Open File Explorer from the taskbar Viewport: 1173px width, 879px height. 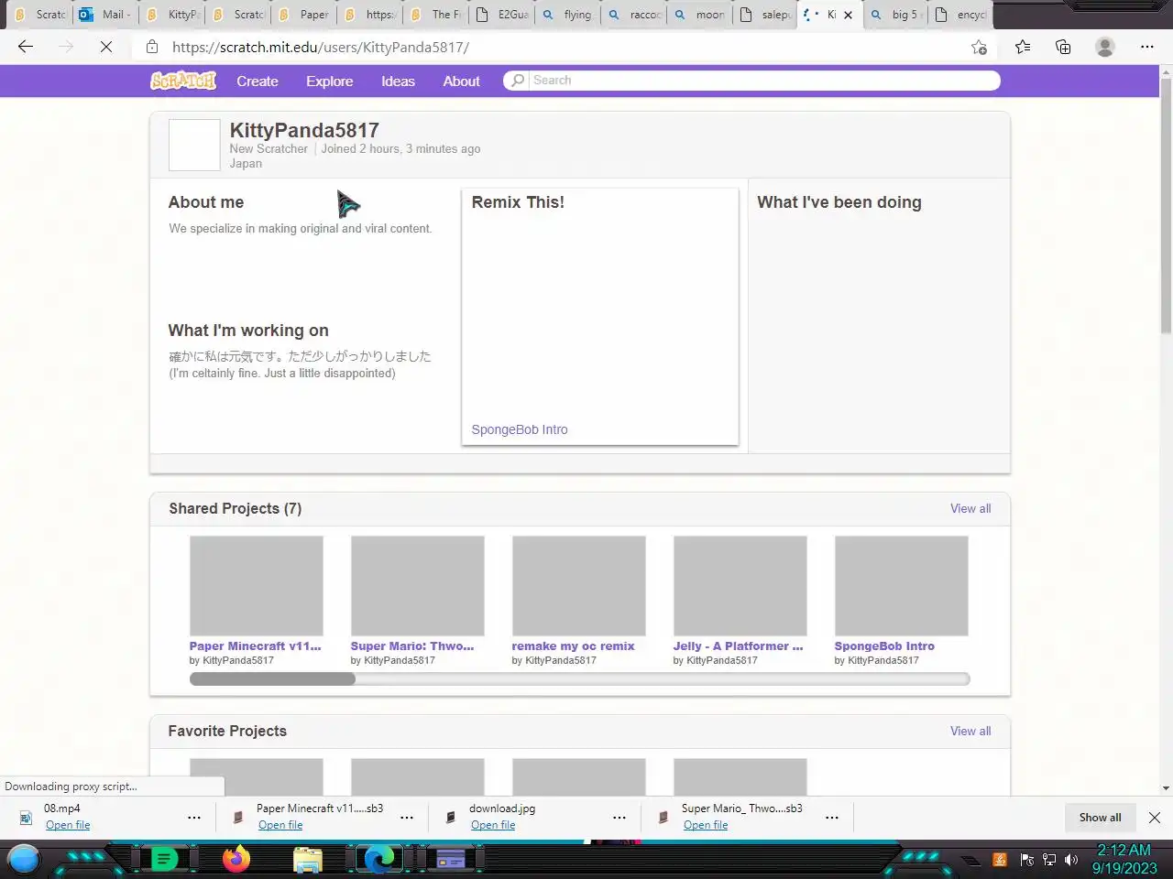click(308, 859)
